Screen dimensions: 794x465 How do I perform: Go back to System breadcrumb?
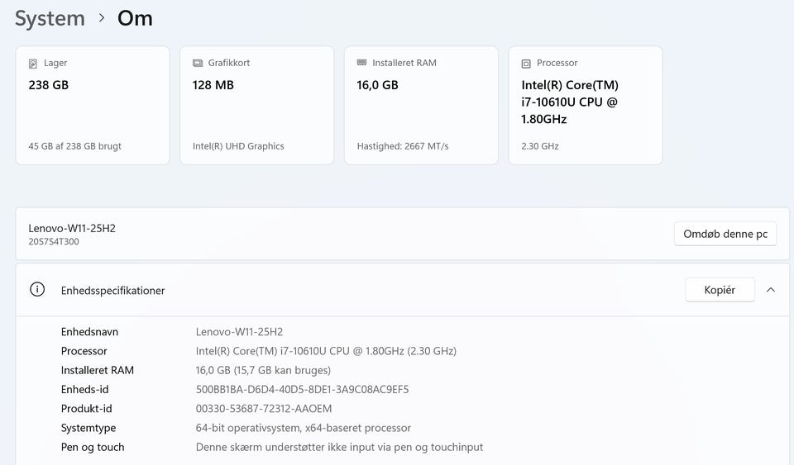50,18
